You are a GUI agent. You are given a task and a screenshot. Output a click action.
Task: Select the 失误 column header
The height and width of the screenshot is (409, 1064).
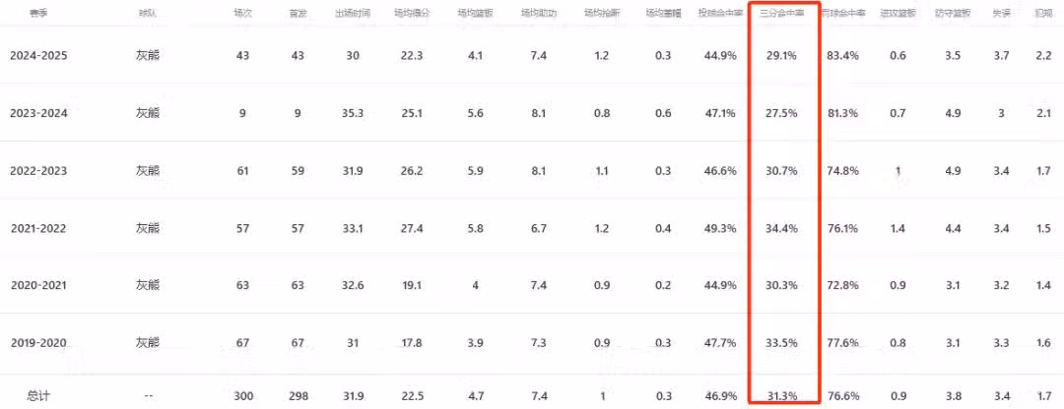[1001, 13]
